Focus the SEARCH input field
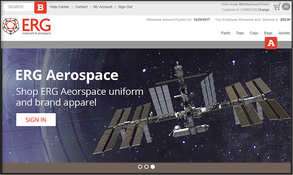 [18, 7]
